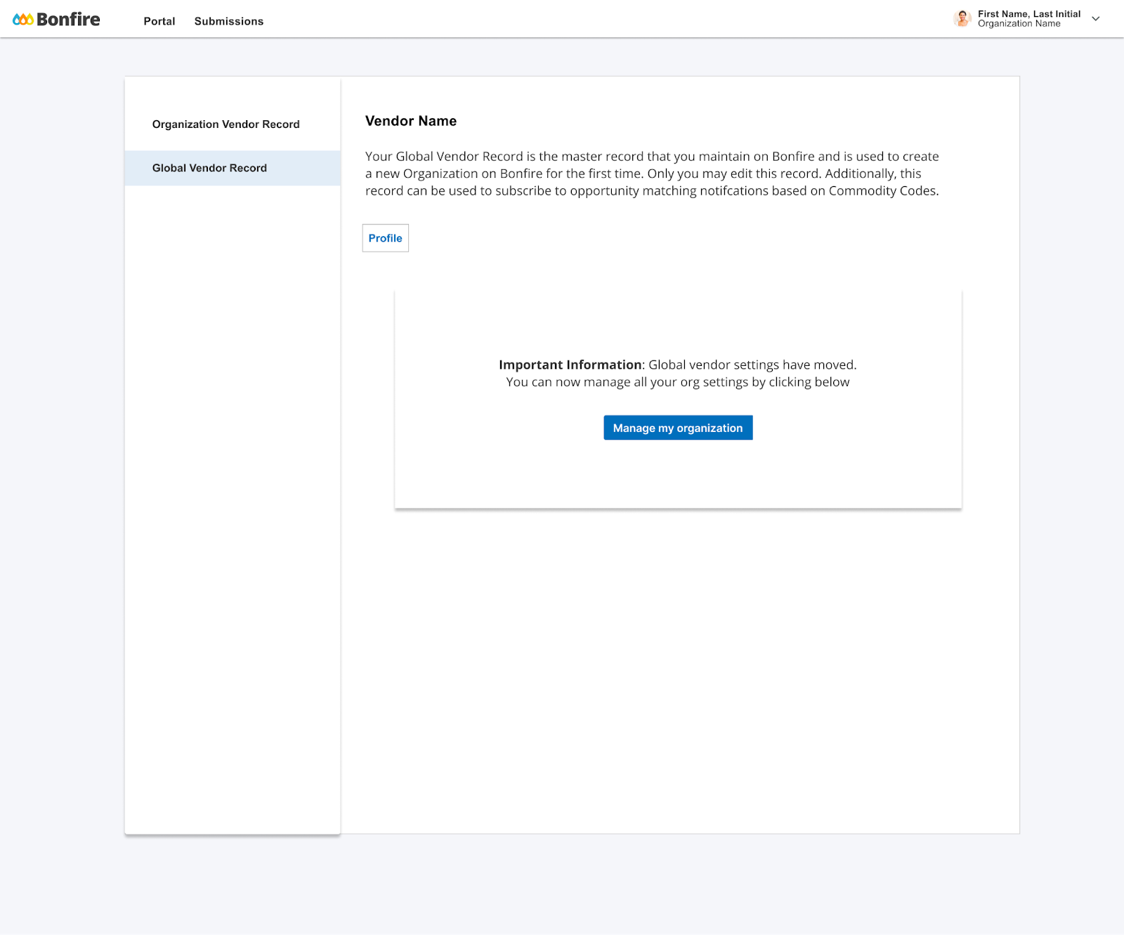
Task: Click the Manage my organization button
Action: point(678,428)
